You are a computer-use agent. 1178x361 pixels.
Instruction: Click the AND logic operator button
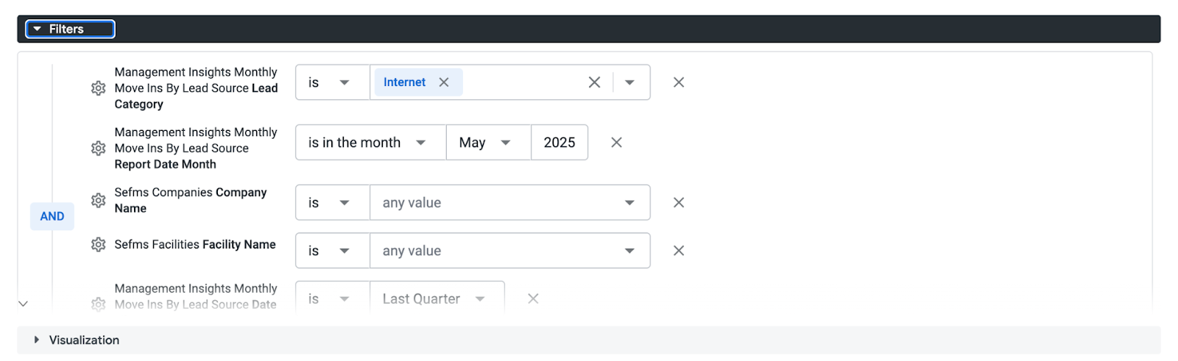52,216
